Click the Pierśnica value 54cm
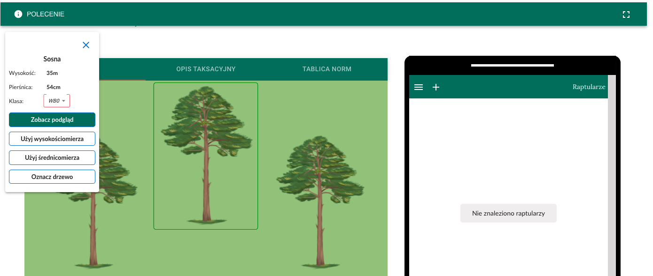This screenshot has width=653, height=276. coord(54,87)
